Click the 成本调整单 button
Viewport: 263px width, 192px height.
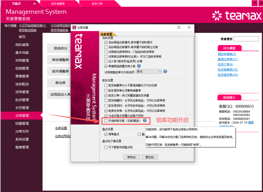point(59,71)
